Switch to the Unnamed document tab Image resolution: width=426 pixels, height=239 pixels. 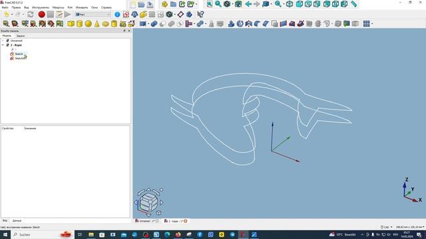click(x=147, y=221)
